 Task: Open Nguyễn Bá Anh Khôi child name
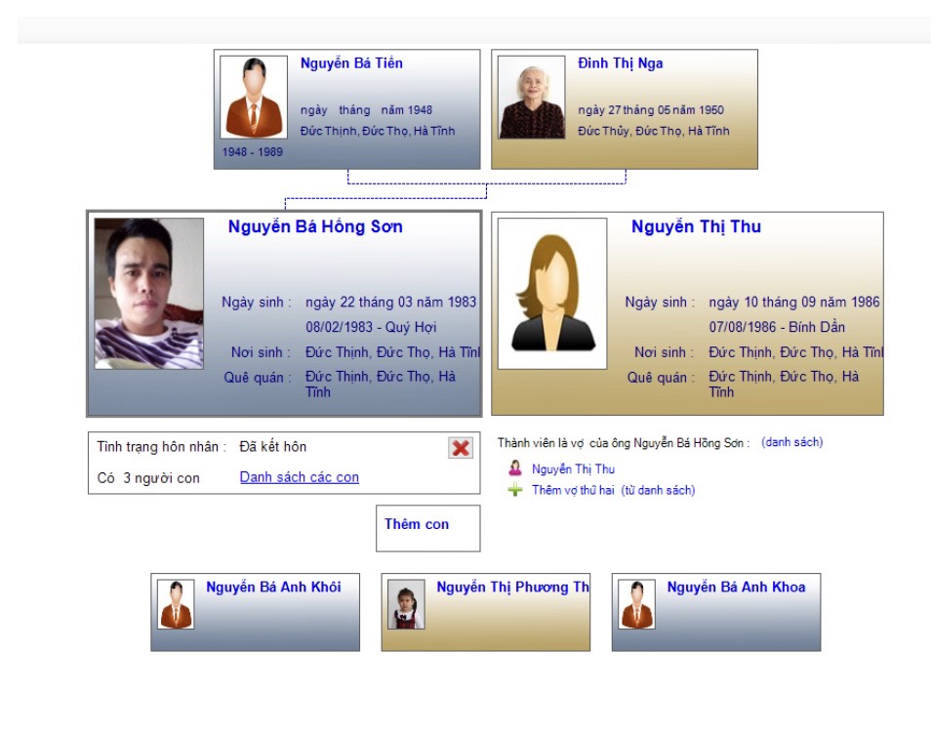(273, 588)
